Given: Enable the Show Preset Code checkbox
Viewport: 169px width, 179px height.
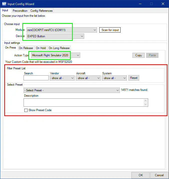Looking at the screenshot, I should click(x=26, y=110).
